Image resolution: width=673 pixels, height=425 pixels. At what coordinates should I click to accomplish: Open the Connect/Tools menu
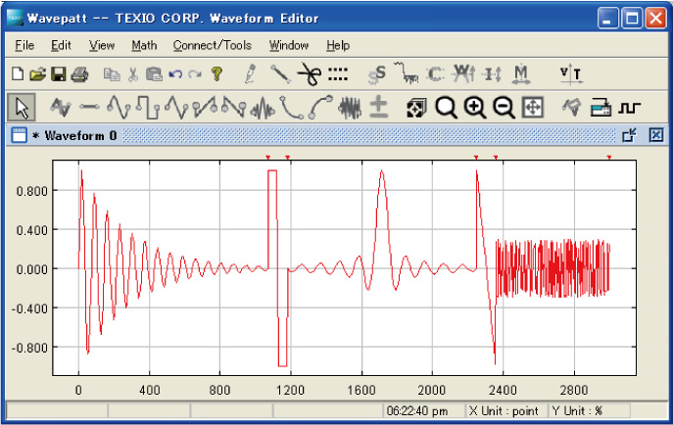coord(213,45)
